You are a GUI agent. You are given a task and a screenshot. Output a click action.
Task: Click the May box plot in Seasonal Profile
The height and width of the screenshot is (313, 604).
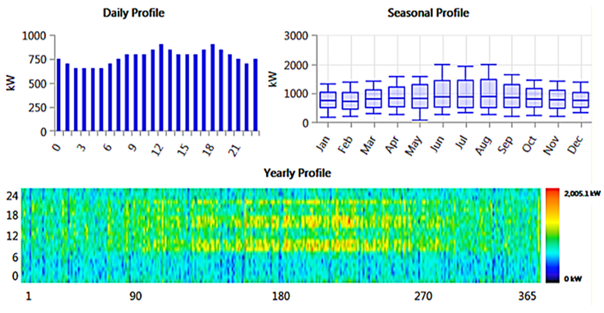[419, 98]
